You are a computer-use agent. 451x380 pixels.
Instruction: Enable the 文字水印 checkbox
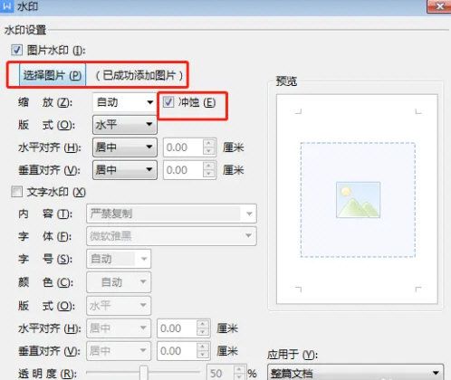[16, 192]
